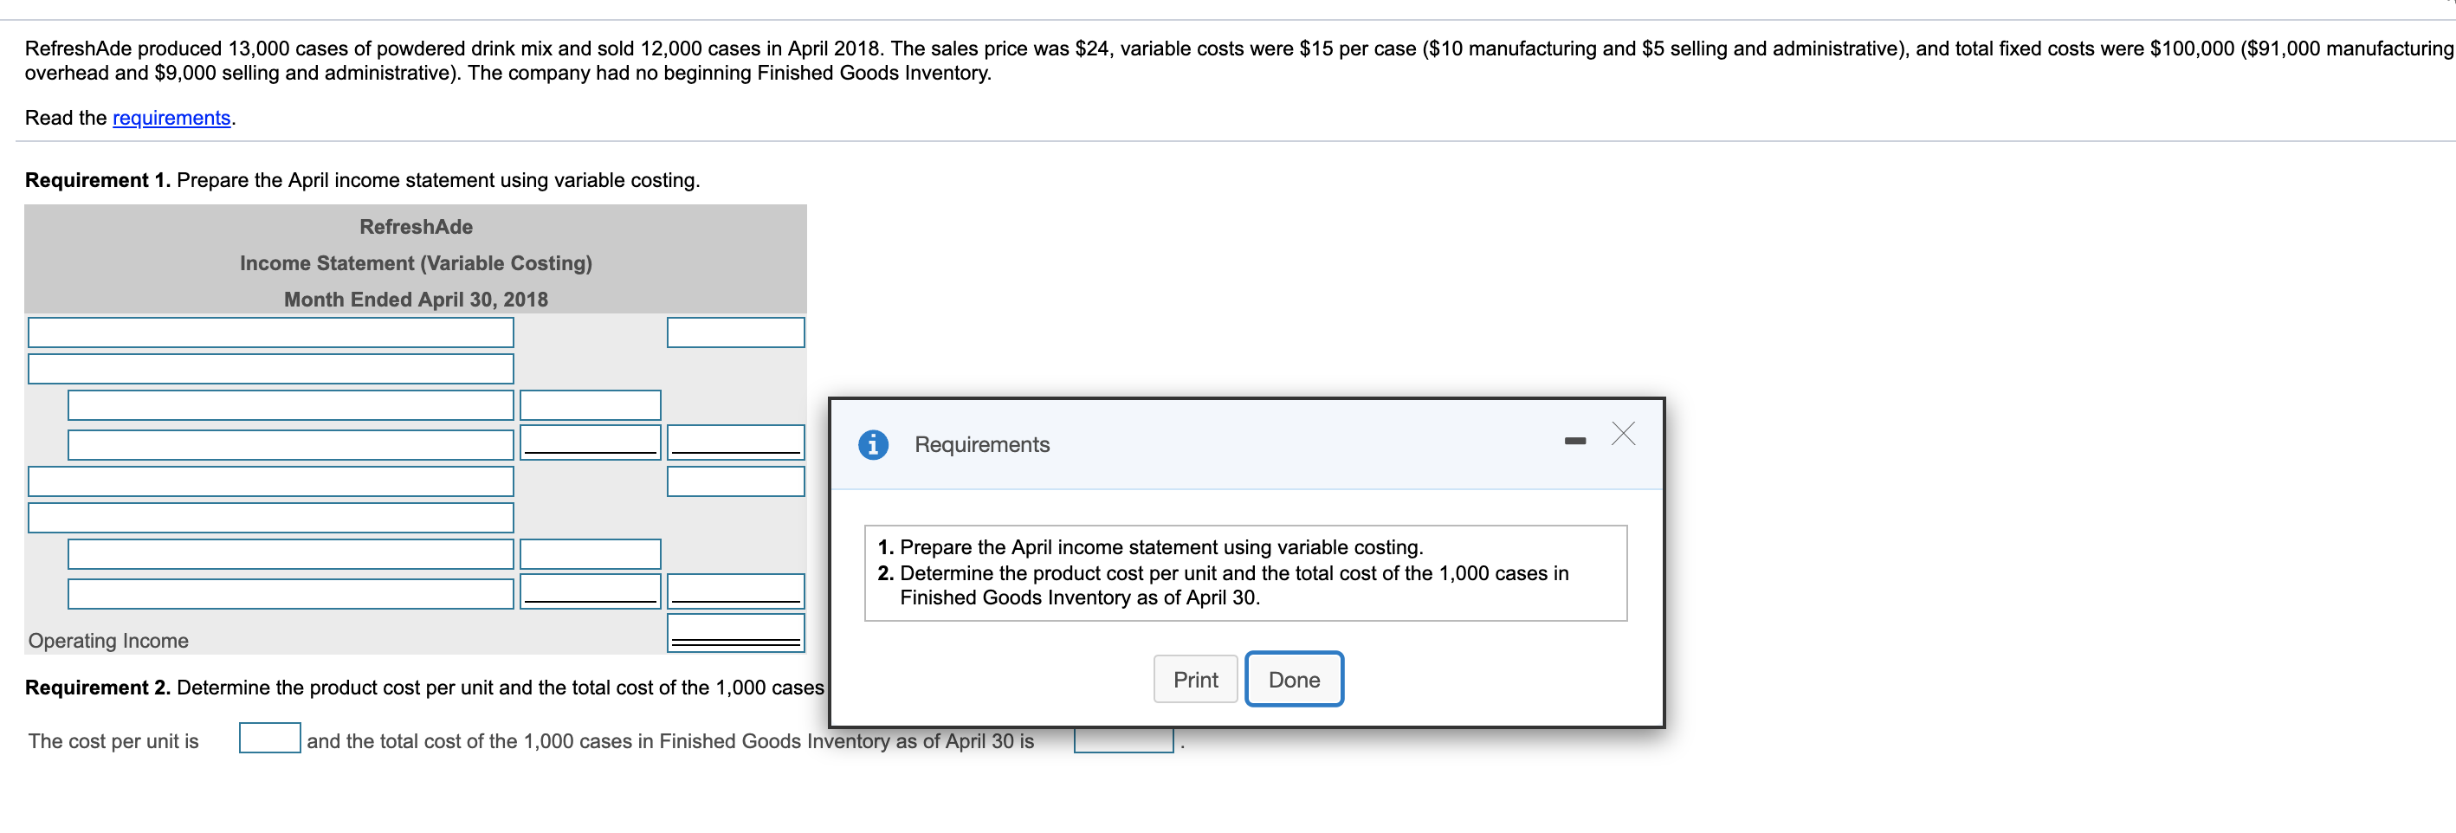Select the sixth row label field
Screen dimensions: 2456x833
pos(271,518)
